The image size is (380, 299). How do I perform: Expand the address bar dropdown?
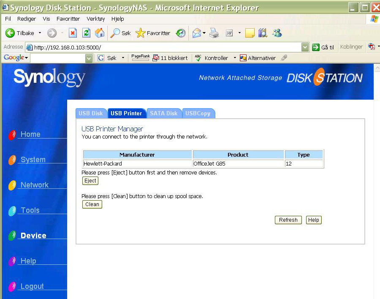(x=305, y=47)
